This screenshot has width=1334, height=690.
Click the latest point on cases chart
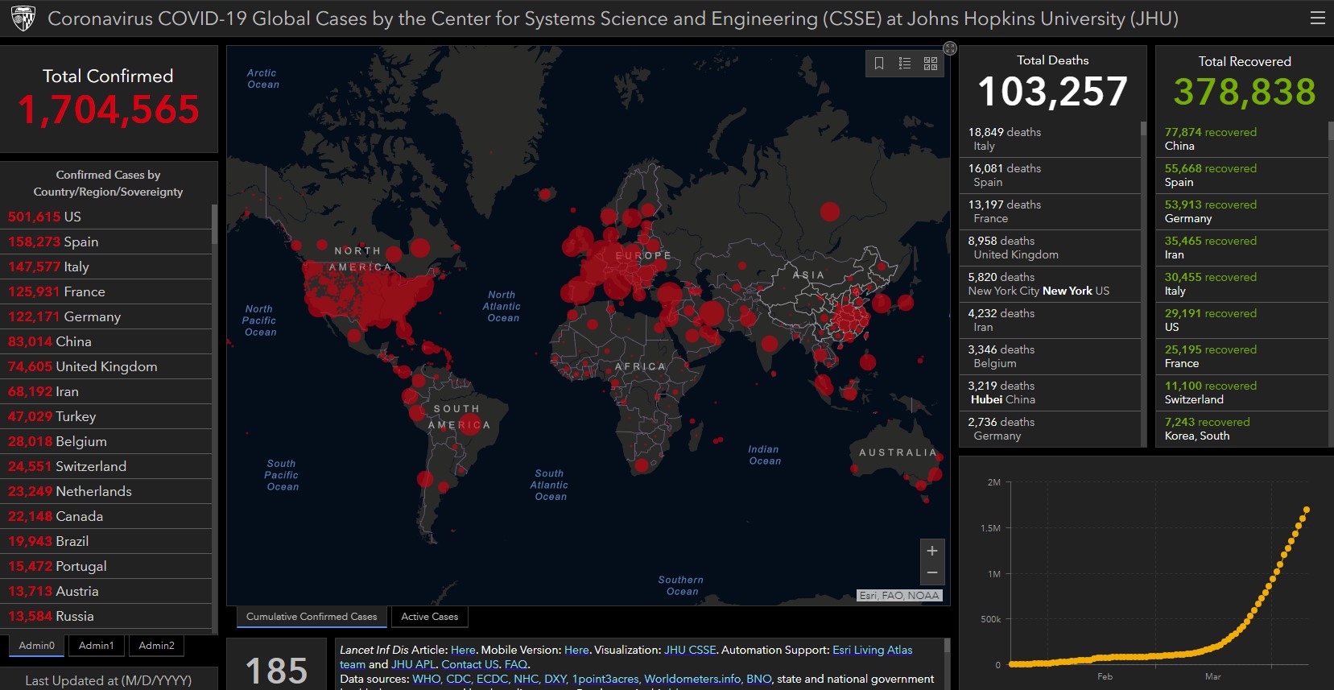pyautogui.click(x=1307, y=510)
